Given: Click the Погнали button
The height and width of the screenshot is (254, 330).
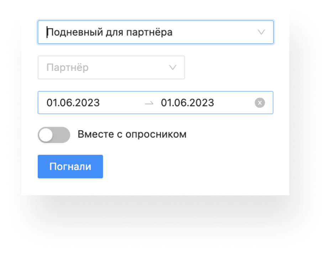Looking at the screenshot, I should pyautogui.click(x=70, y=166).
